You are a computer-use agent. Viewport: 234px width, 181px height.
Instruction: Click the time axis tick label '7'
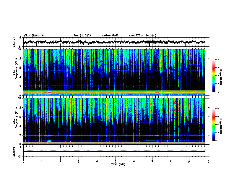[152, 161]
